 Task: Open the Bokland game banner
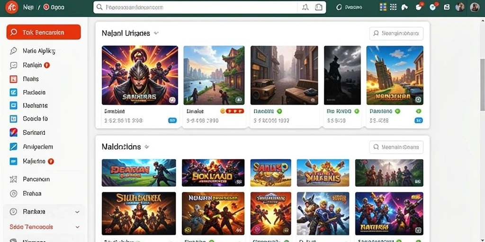click(x=213, y=173)
